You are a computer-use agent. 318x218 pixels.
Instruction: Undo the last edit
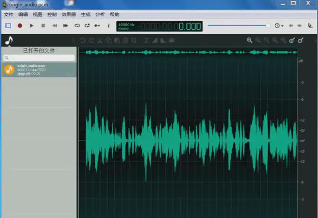coord(83,41)
